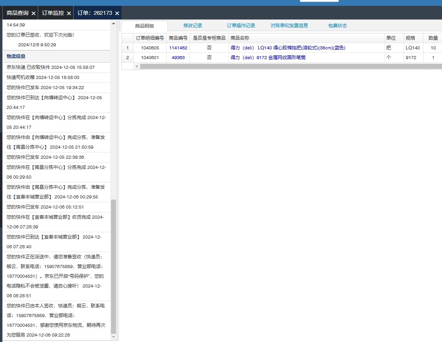Open the 订单操作记录 tab
The height and width of the screenshot is (342, 442).
(241, 26)
